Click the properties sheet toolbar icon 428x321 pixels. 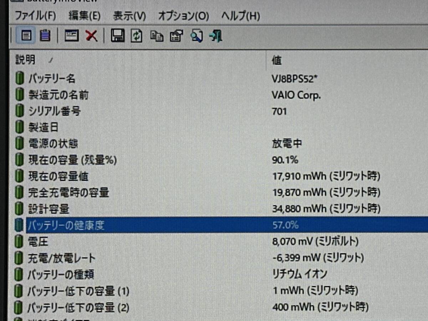[176, 36]
